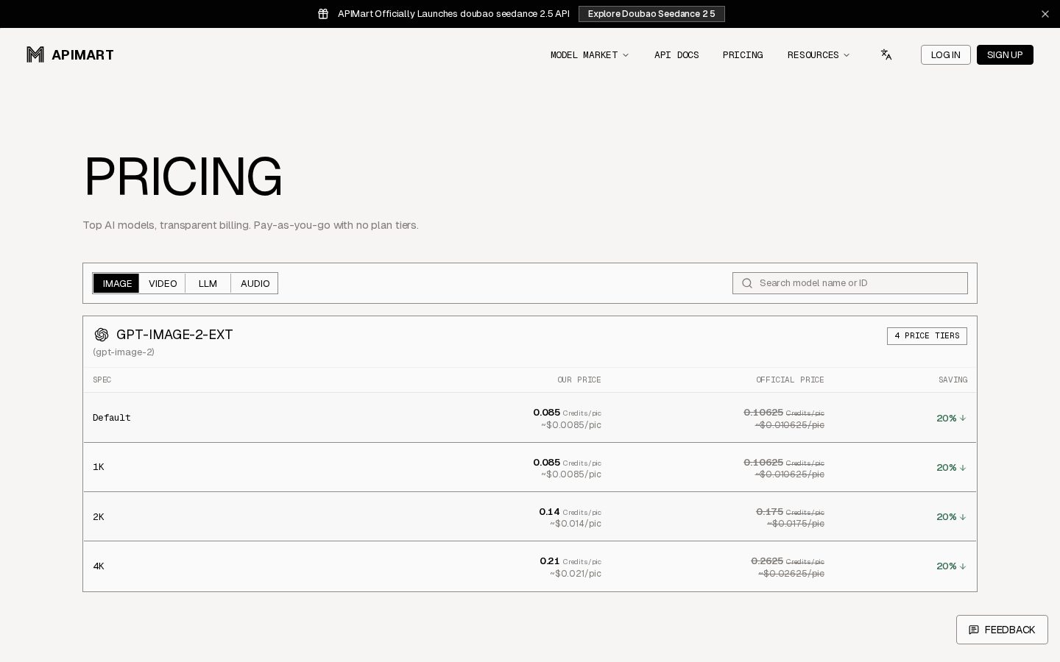
Task: Click the OpenAI icon beside GPT-IMAGE-2-EXT
Action: 102,335
